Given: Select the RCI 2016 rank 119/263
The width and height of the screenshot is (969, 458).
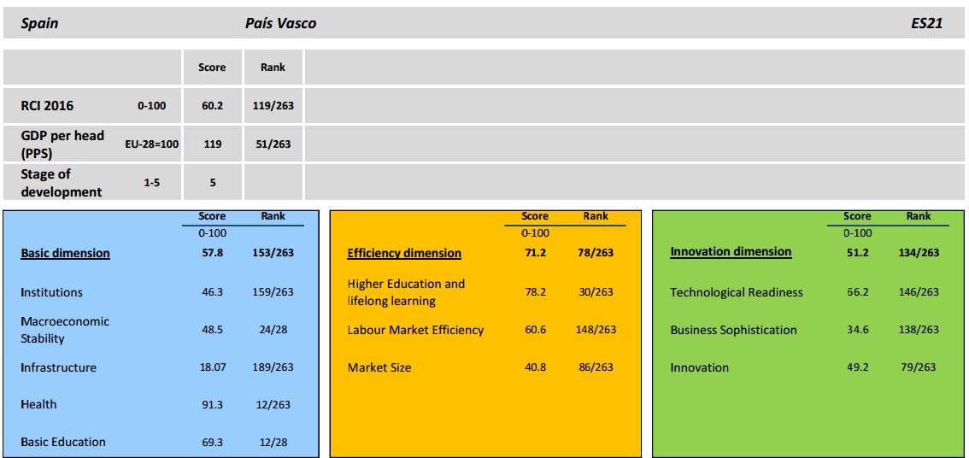Looking at the screenshot, I should [x=273, y=106].
